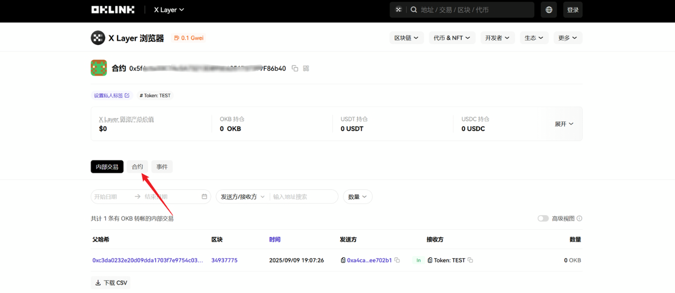Click the 0 OKB amount cell
This screenshot has width=675, height=293.
point(573,260)
